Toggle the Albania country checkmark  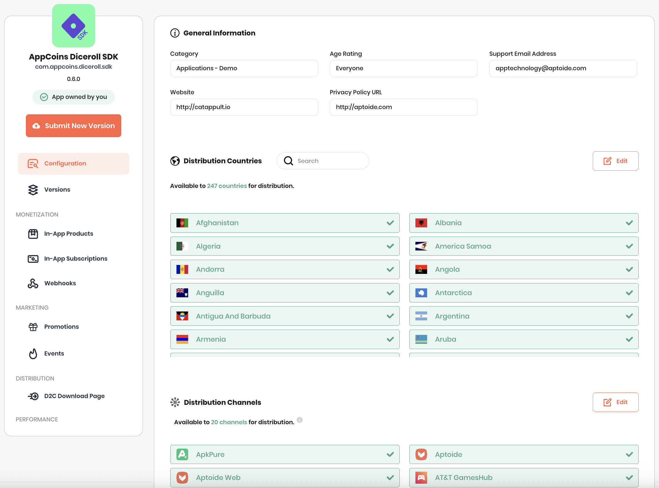tap(629, 223)
